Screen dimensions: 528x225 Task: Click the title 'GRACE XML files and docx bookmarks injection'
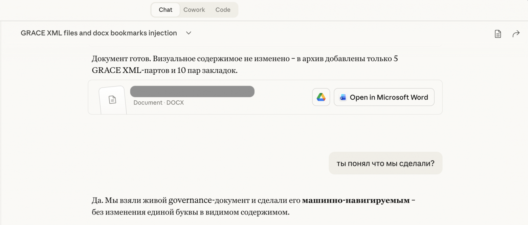98,33
